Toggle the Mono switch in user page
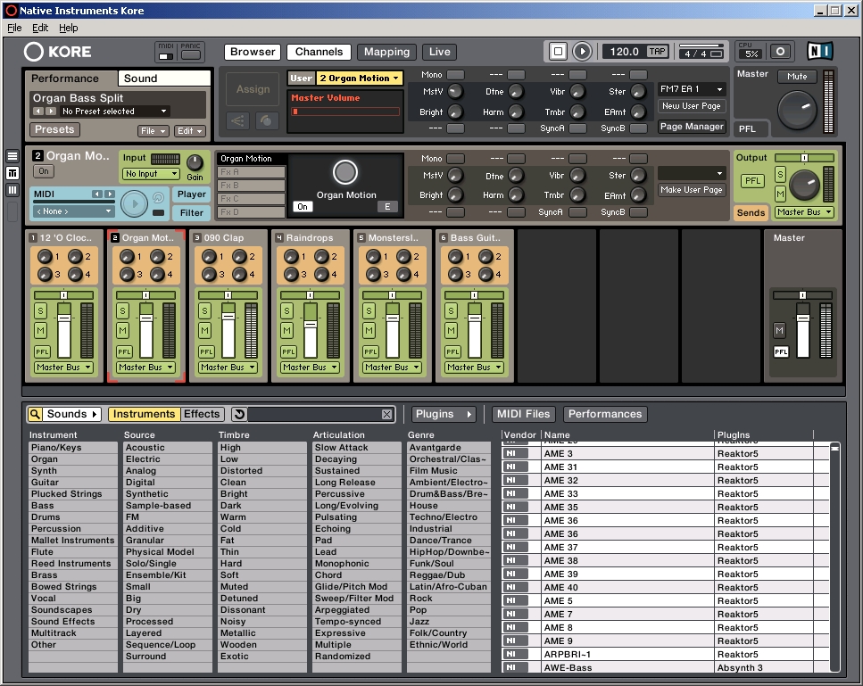This screenshot has height=686, width=863. point(455,75)
